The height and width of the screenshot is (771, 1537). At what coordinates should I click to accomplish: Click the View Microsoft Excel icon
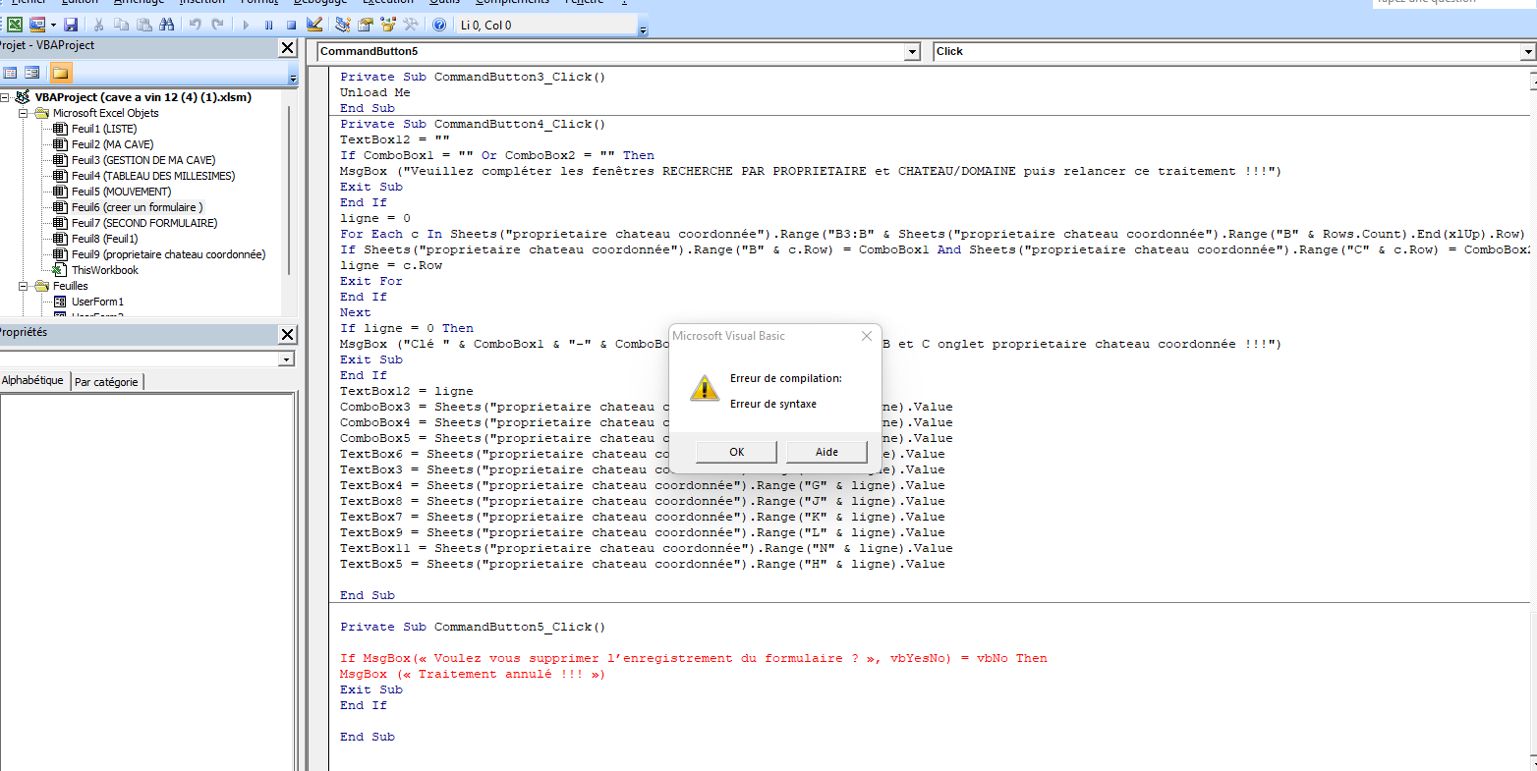(x=15, y=25)
